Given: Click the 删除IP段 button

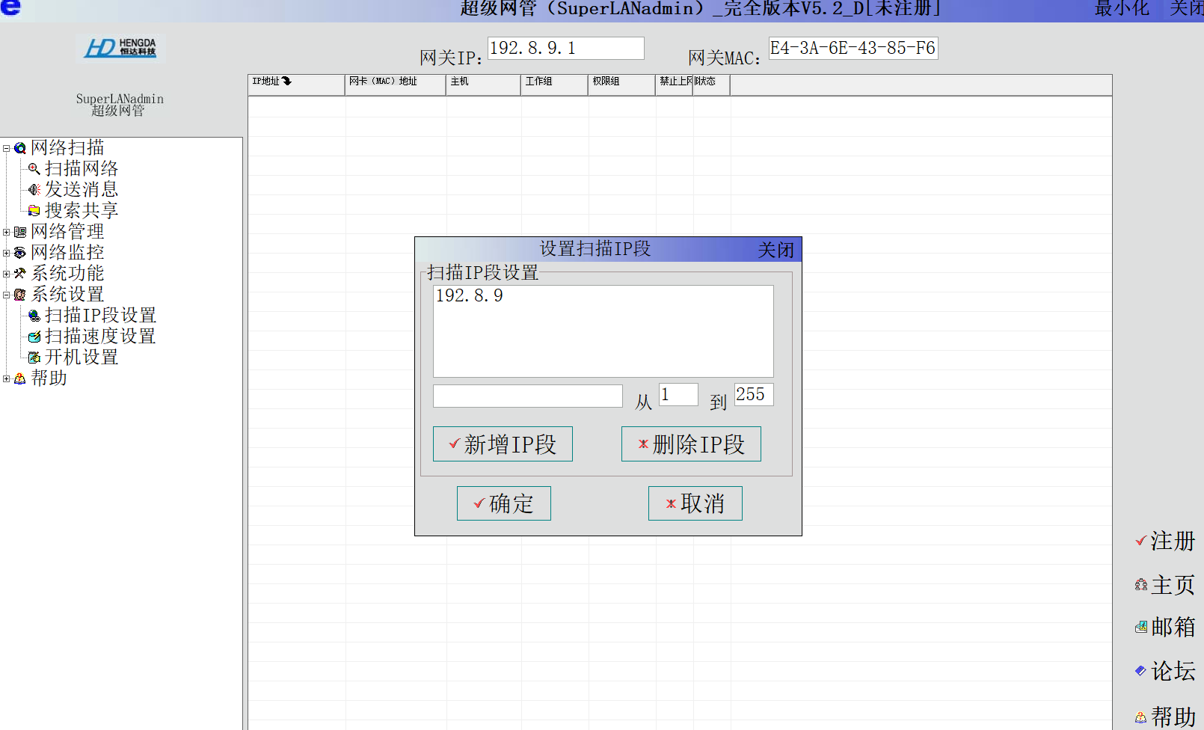Looking at the screenshot, I should point(691,444).
